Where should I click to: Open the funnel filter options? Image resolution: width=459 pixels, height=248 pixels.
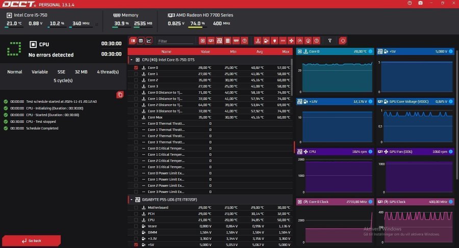330,41
